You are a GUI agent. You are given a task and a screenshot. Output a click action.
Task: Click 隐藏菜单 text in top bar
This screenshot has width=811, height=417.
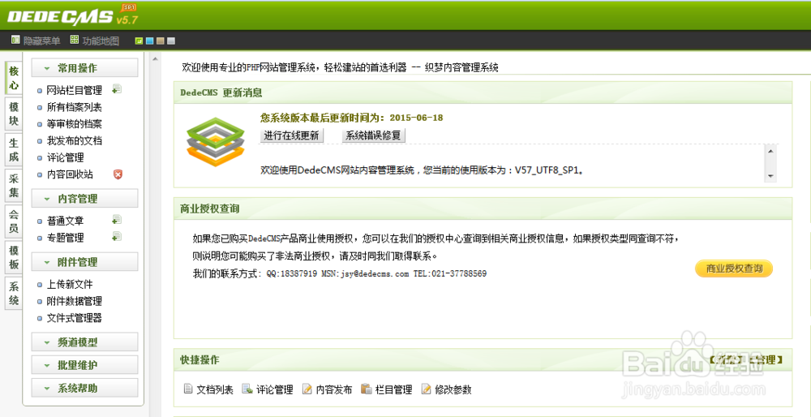[x=42, y=41]
